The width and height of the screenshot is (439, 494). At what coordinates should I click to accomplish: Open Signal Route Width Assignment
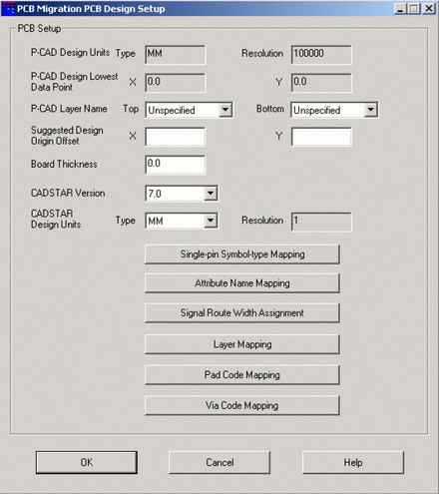point(242,313)
